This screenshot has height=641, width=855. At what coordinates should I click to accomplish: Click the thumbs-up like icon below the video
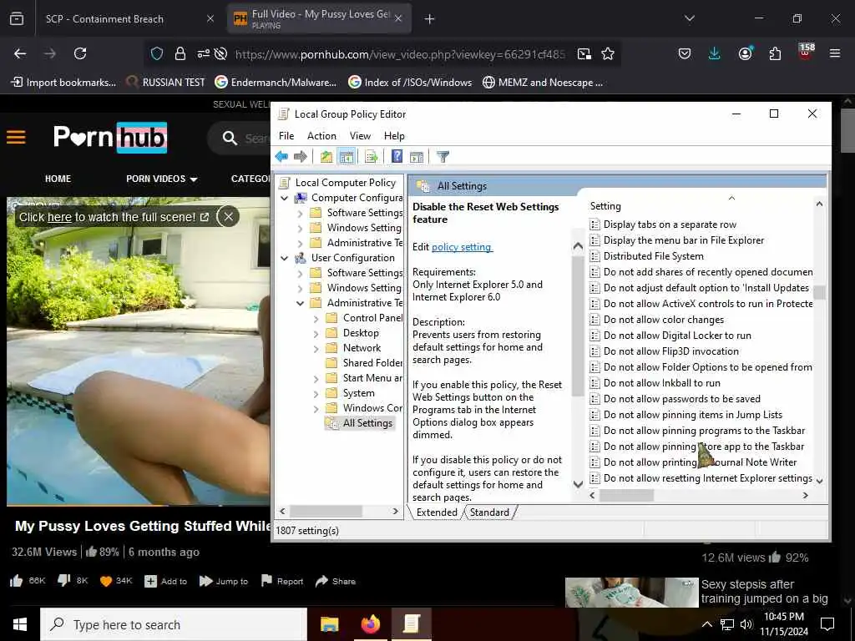pyautogui.click(x=17, y=581)
